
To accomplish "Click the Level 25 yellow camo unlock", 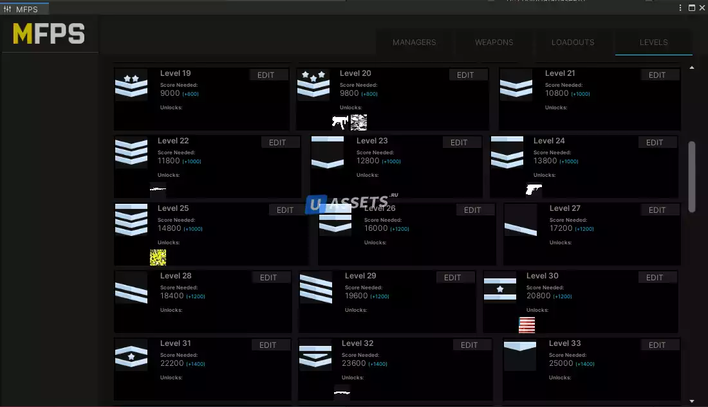I will (x=158, y=257).
